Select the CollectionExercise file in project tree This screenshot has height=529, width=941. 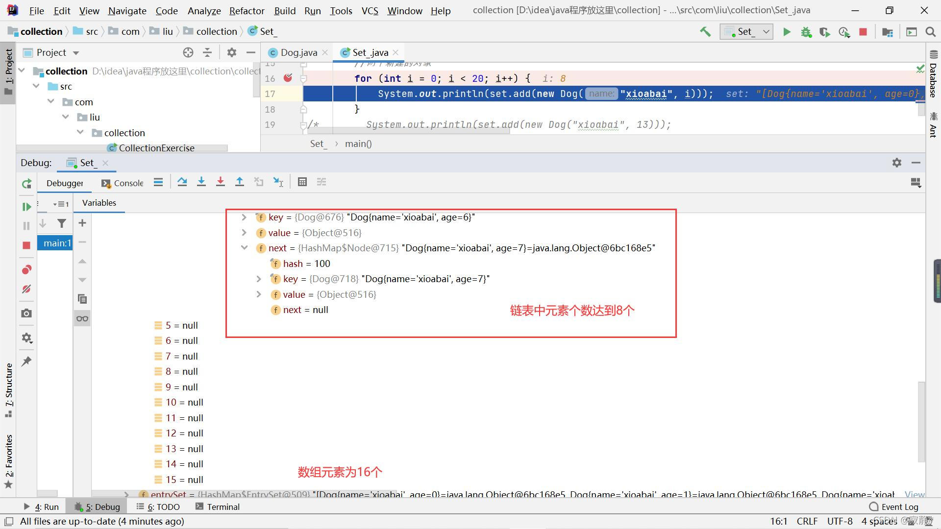(156, 148)
